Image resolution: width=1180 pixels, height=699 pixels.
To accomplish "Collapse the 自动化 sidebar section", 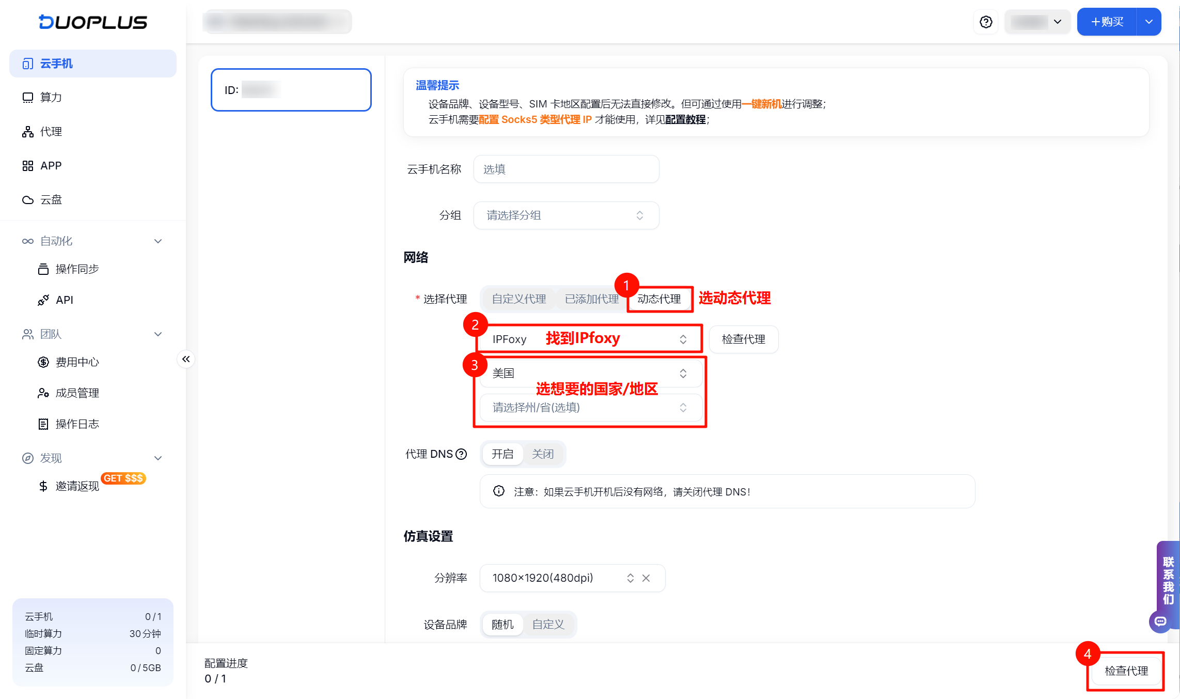I will point(158,241).
